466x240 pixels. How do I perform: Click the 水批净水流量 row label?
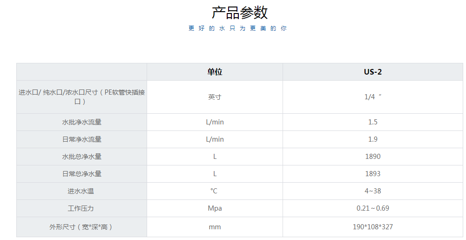pos(81,122)
